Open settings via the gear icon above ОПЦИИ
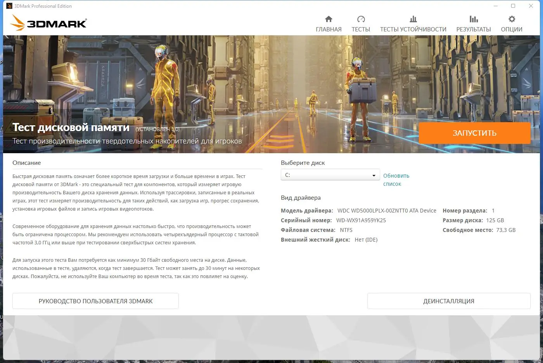This screenshot has height=363, width=543. pyautogui.click(x=511, y=18)
